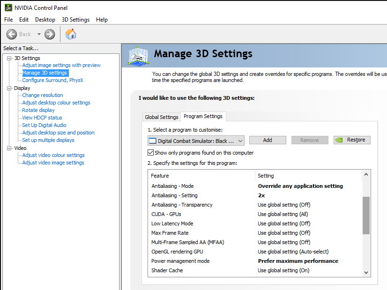Select Manage 3D settings in the task tree

point(45,73)
